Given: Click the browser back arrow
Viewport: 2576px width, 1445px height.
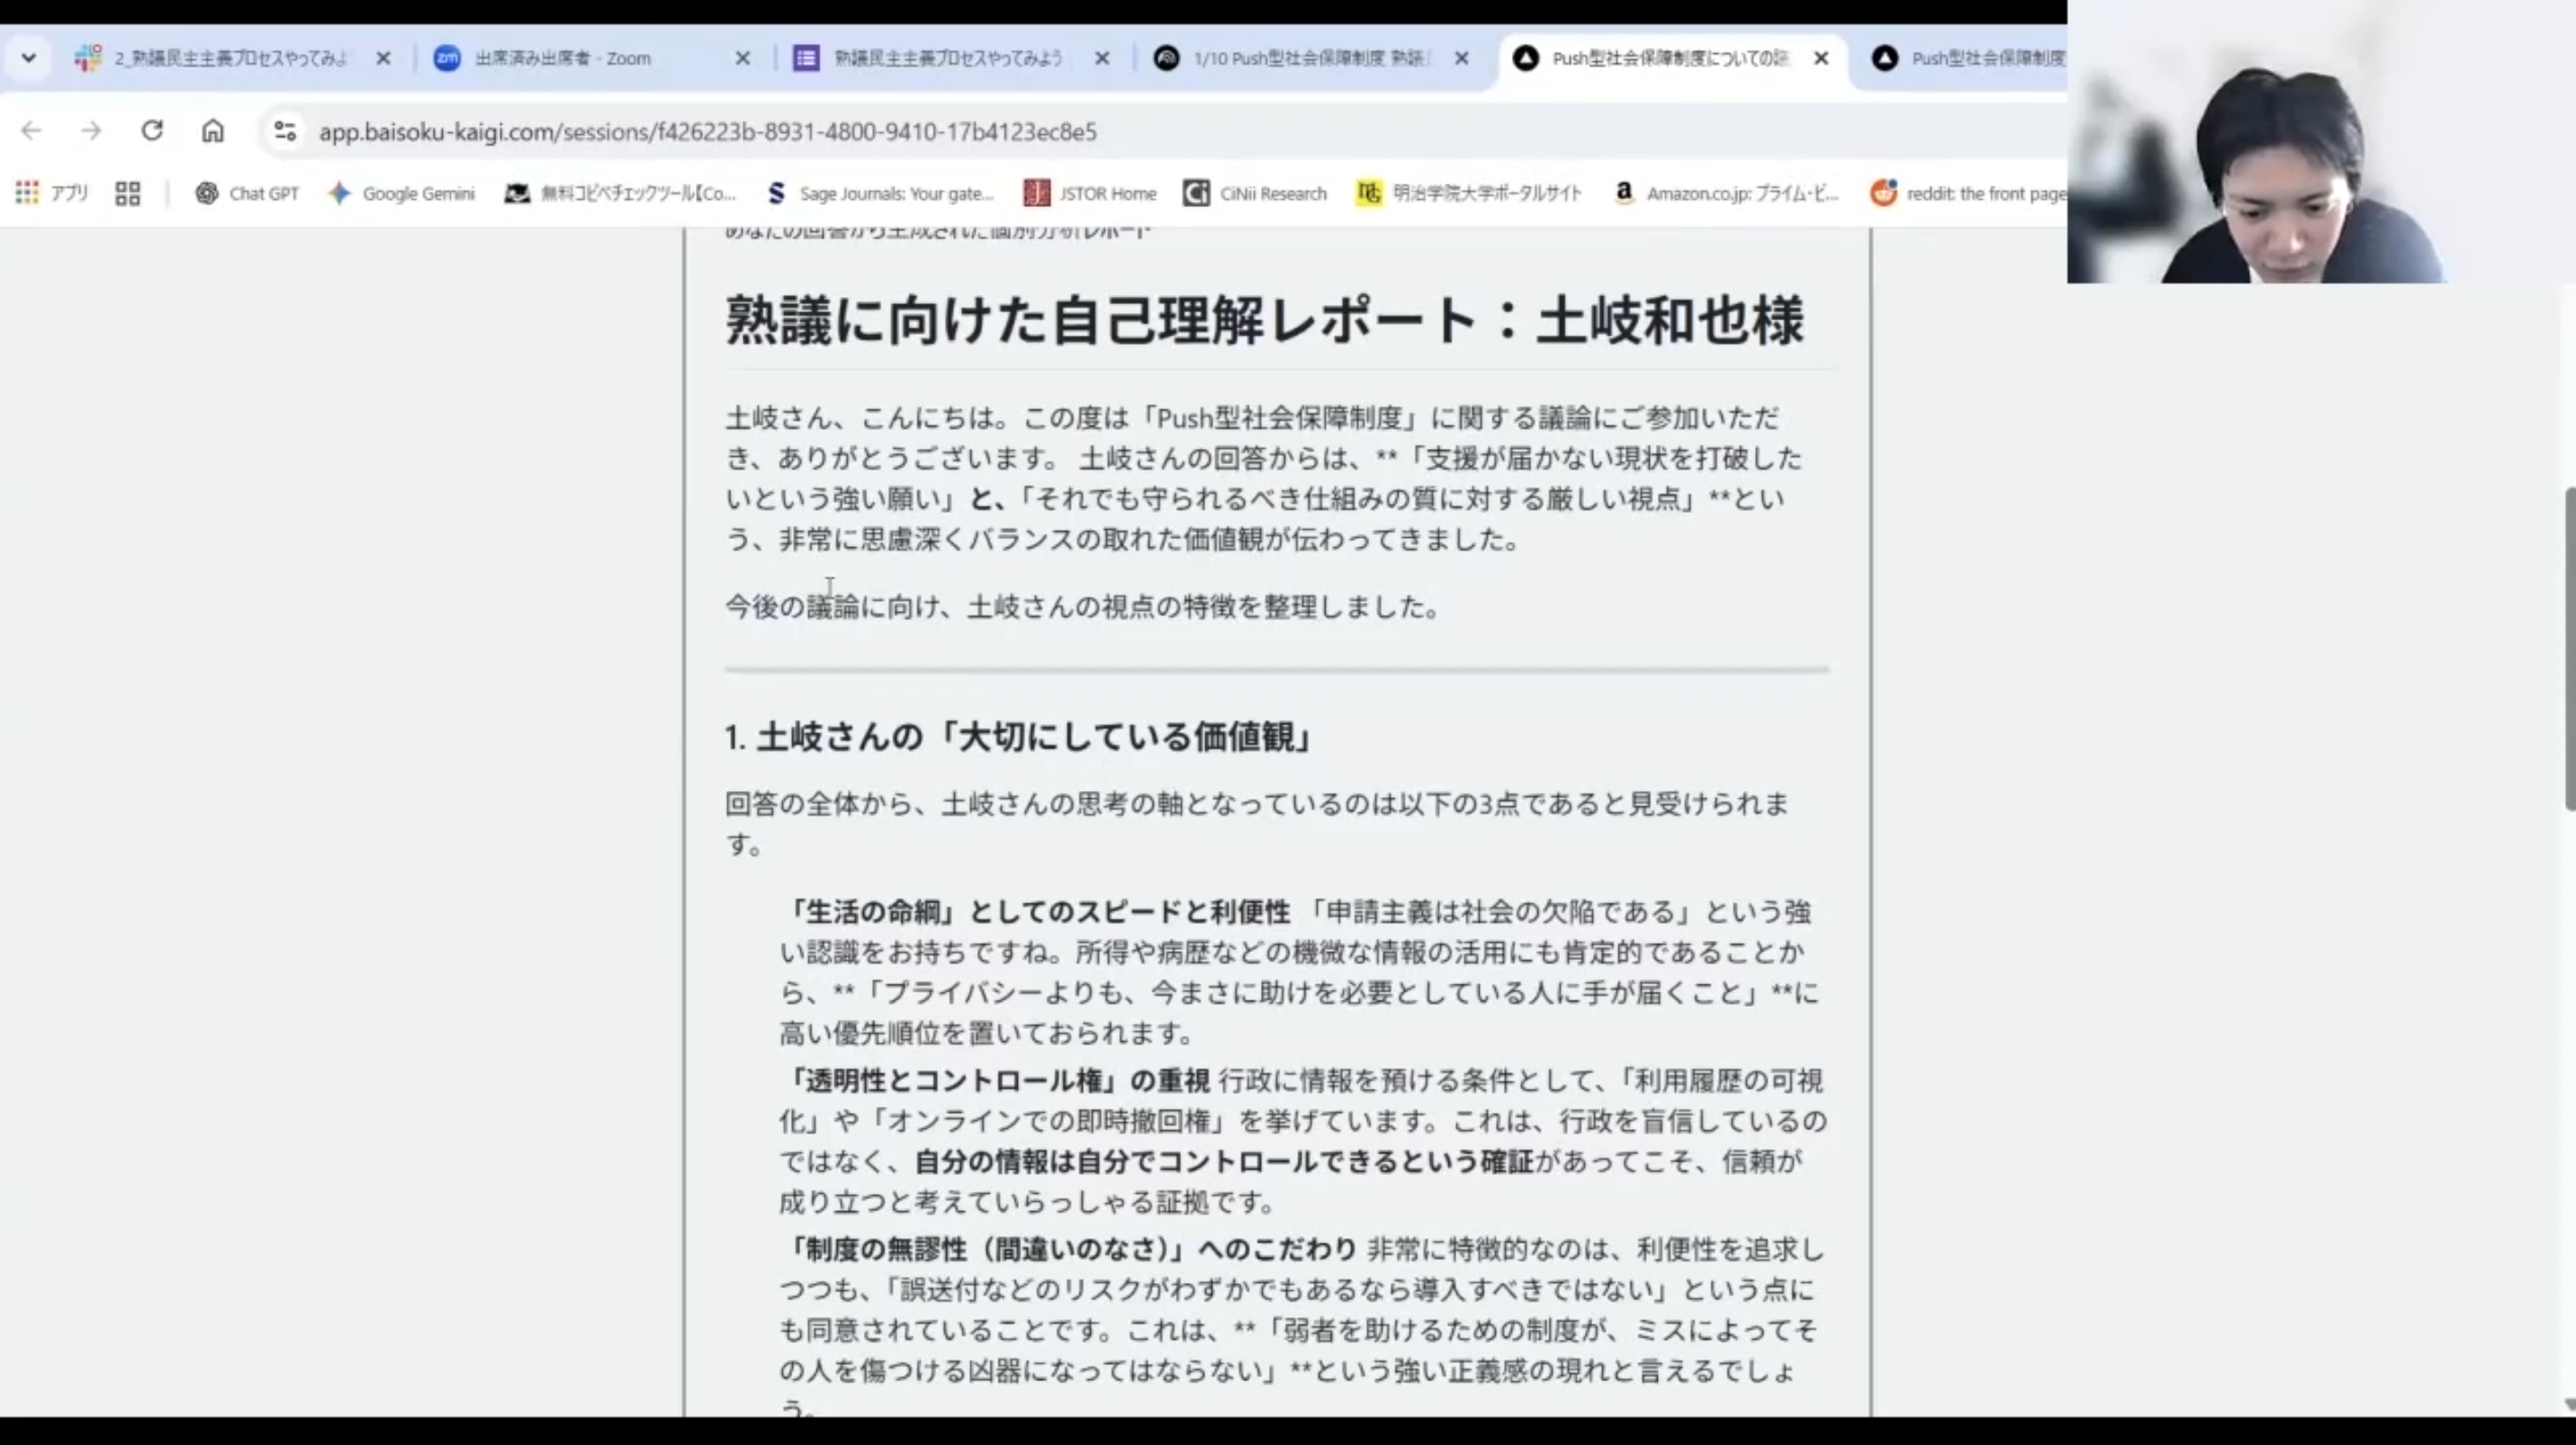Looking at the screenshot, I should pos(31,130).
